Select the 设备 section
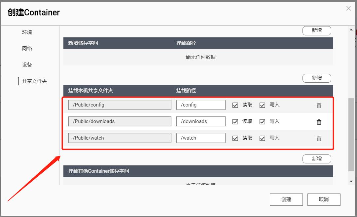This screenshot has height=217, width=357. click(26, 65)
